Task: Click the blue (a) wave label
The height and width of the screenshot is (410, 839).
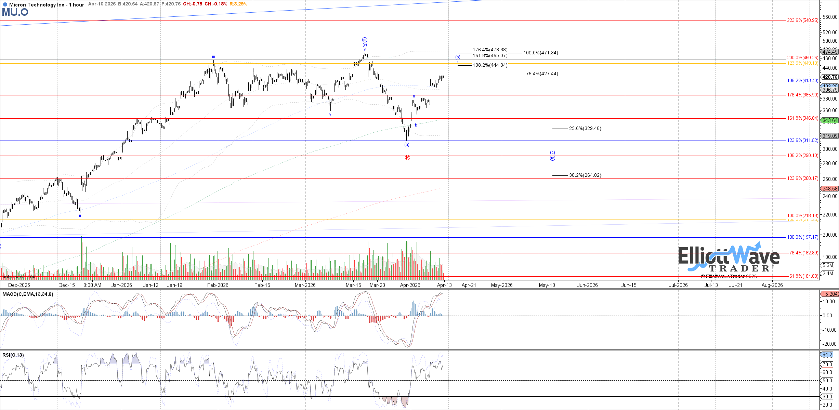Action: click(407, 145)
